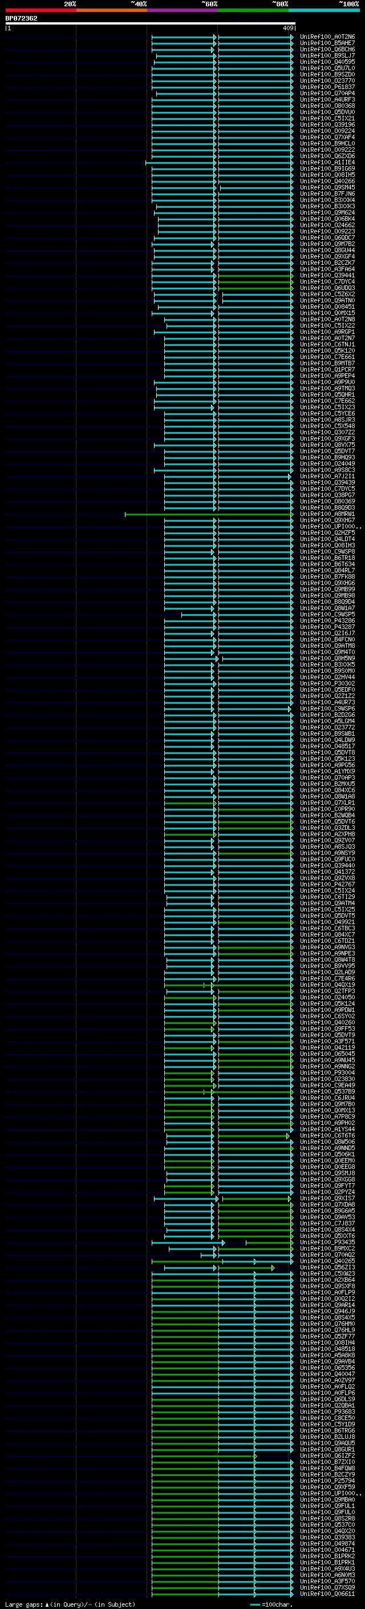Select hit label UniRef100_Q84RL7
Viewport: 365px width, 1609px height.
[x=327, y=570]
